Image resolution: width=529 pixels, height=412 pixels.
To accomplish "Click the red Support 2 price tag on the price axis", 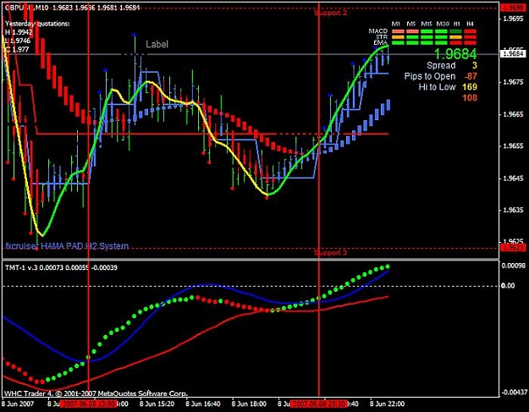I will click(512, 8).
